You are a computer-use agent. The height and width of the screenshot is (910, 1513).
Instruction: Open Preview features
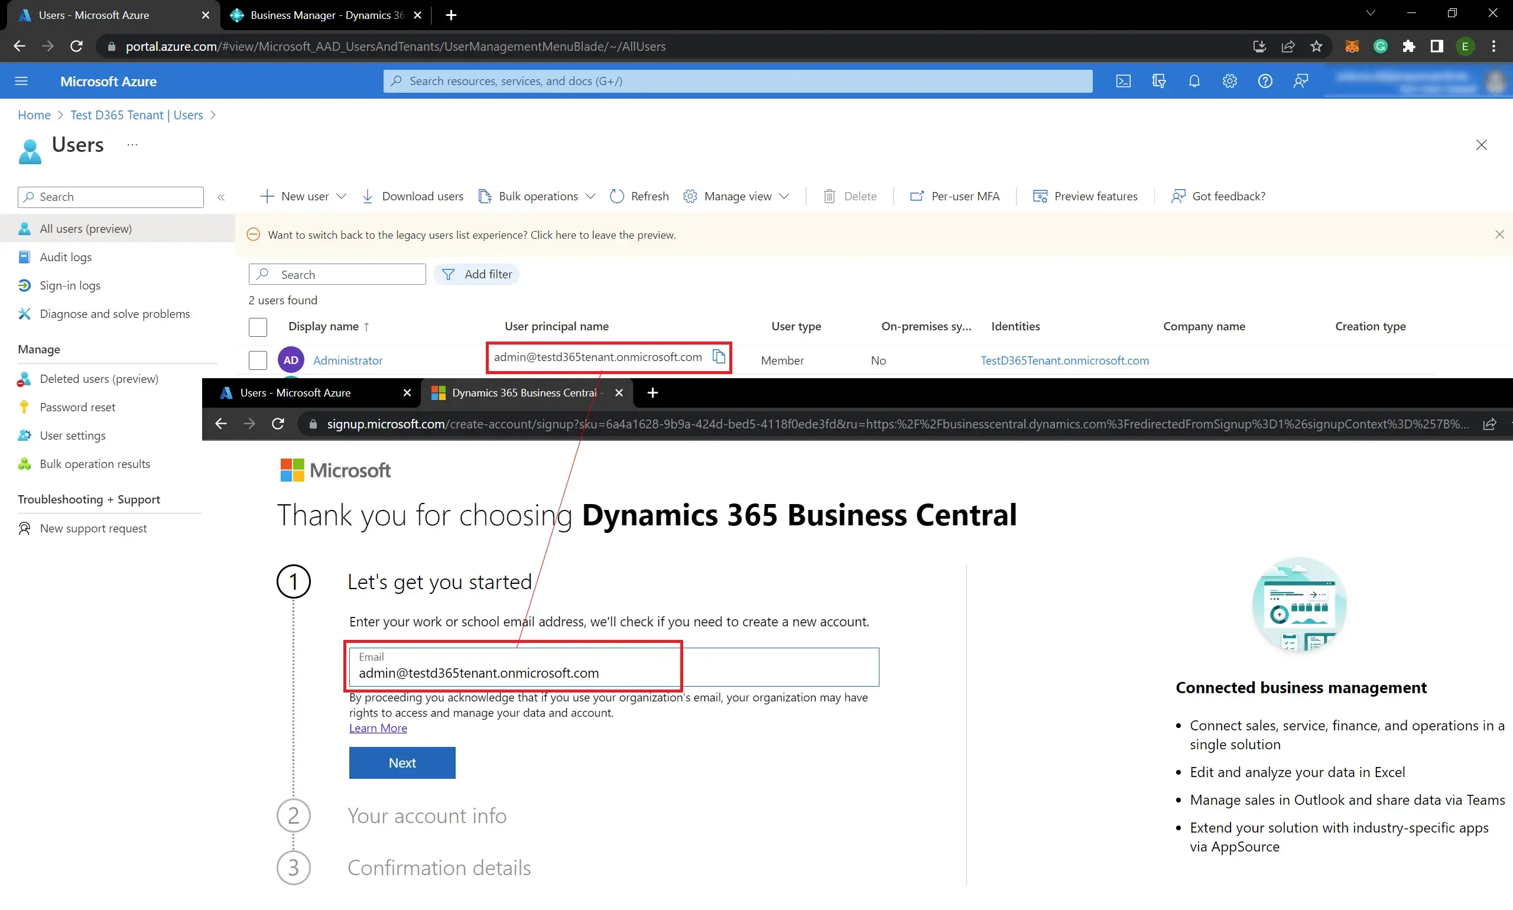coord(1086,196)
